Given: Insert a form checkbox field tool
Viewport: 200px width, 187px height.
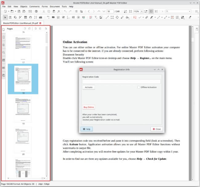Looking at the screenshot, I should tap(58, 17).
